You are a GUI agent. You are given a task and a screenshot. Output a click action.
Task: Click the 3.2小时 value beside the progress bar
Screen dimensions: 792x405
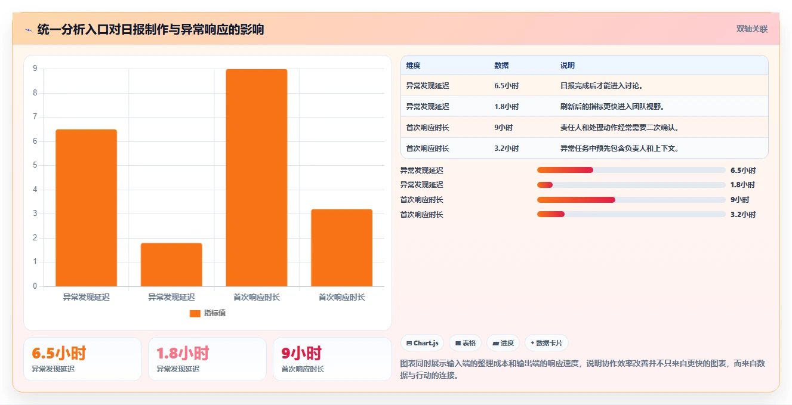coord(742,215)
